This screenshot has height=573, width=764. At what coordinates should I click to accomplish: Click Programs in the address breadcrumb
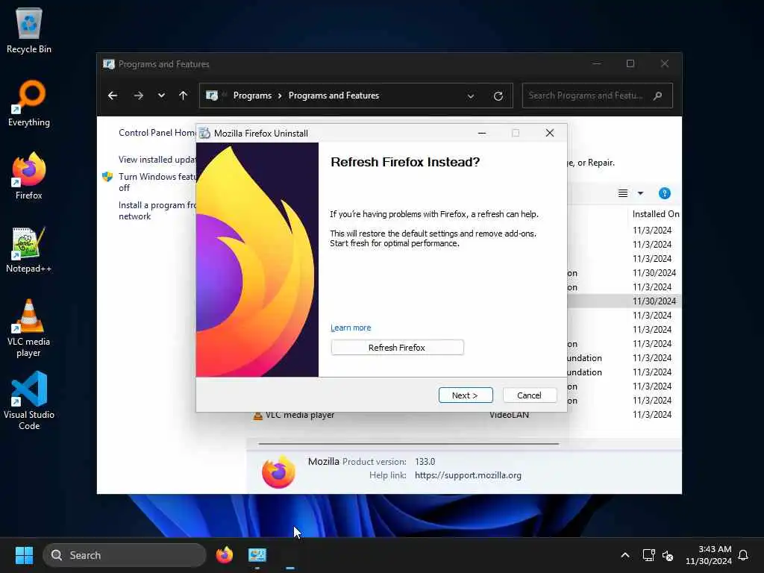pos(252,95)
